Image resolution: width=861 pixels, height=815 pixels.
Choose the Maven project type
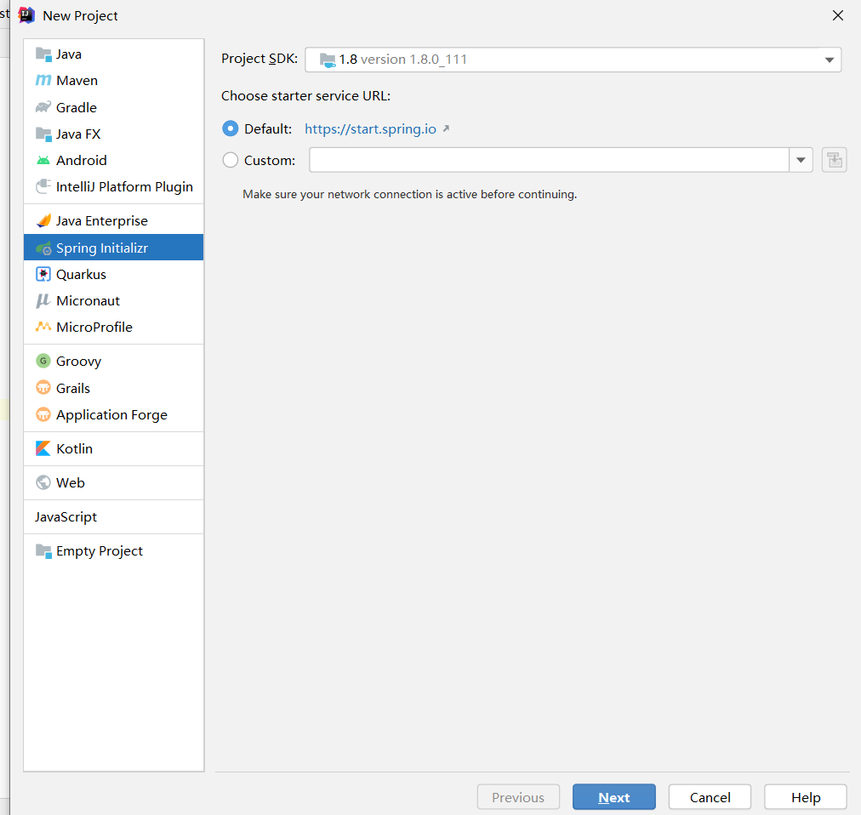click(114, 80)
